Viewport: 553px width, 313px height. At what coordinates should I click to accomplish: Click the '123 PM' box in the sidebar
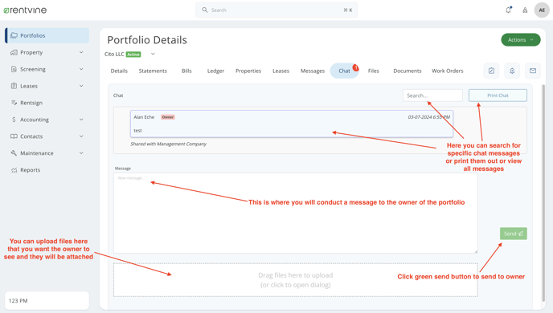click(x=47, y=301)
